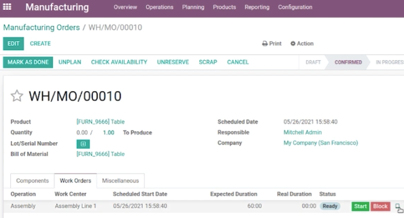The height and width of the screenshot is (218, 404).
Task: Open the [FURN_9666] Table product link
Action: click(x=100, y=122)
